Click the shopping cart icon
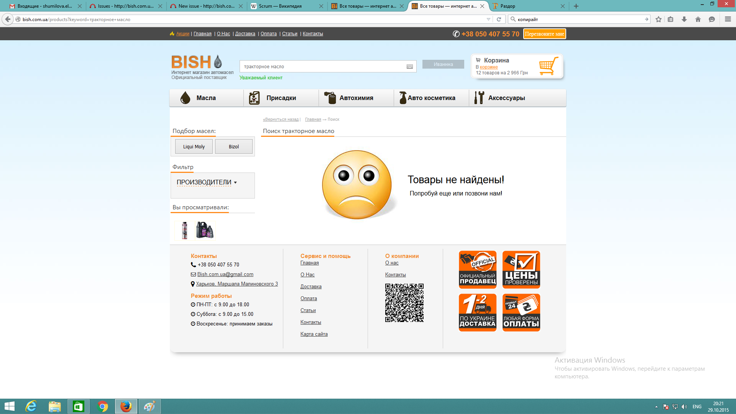Screen dimensions: 736x414 (x=549, y=66)
